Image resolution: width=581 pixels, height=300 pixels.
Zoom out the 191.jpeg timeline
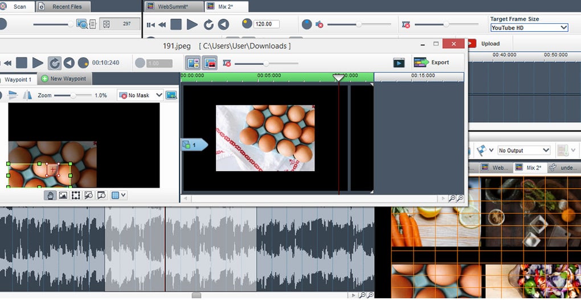[x=452, y=199]
